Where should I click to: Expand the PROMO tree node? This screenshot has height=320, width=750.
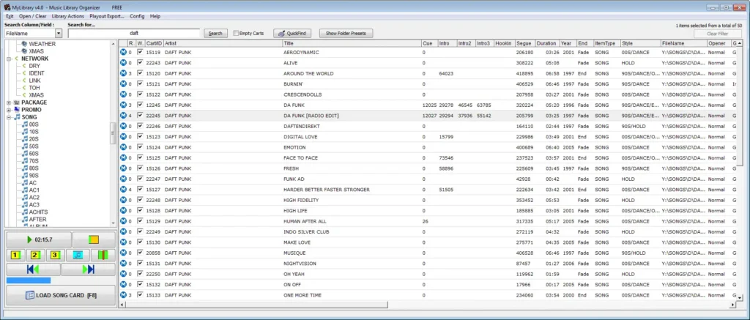point(9,110)
